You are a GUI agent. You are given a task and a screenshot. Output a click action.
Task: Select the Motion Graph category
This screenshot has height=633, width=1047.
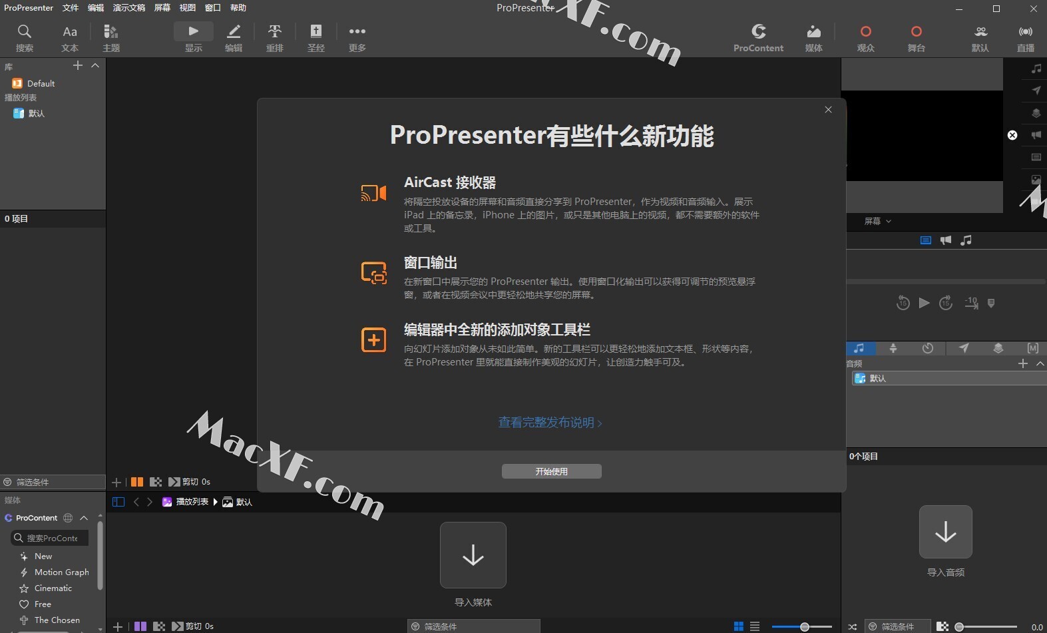[x=54, y=572]
